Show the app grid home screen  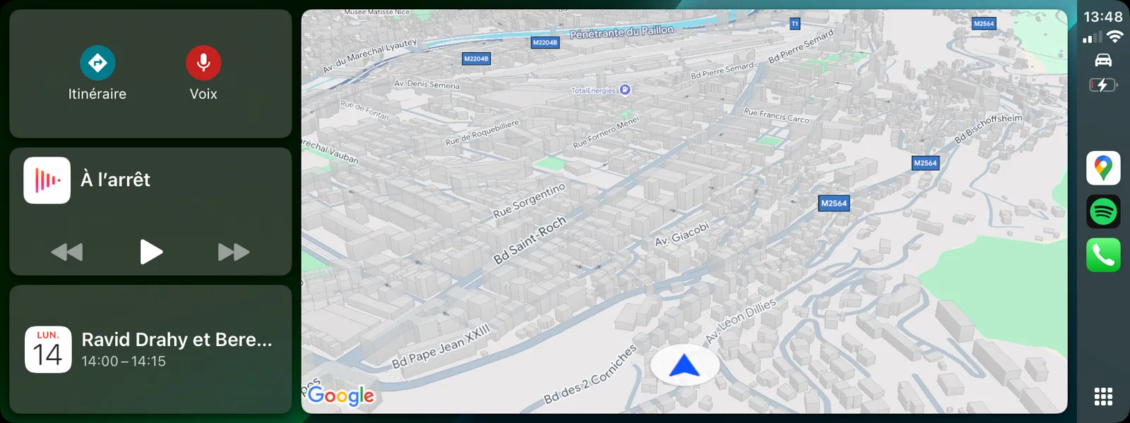point(1103,396)
